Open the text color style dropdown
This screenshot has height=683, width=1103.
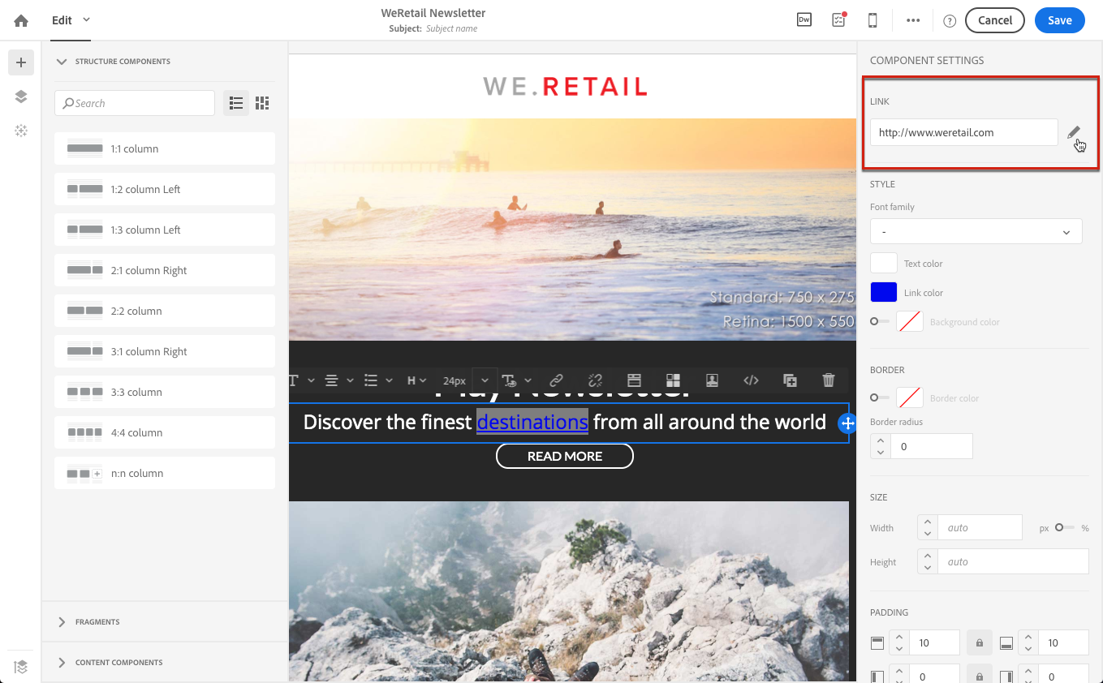point(517,380)
